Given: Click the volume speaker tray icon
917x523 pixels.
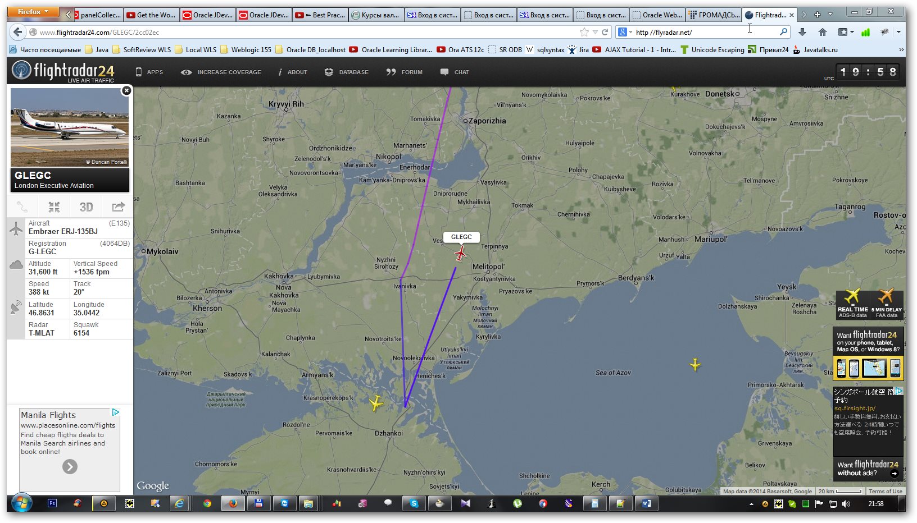Looking at the screenshot, I should (846, 504).
